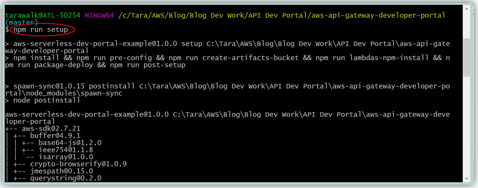Click the aws-sdk@2.7.21 dependency line
The image size is (478, 188).
51,128
